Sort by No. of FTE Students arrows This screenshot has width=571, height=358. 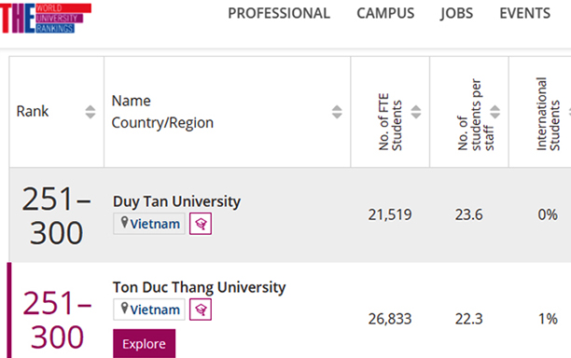[416, 112]
